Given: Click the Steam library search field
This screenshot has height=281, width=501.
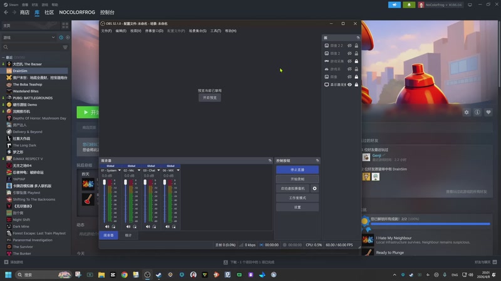Looking at the screenshot, I should click(x=32, y=47).
